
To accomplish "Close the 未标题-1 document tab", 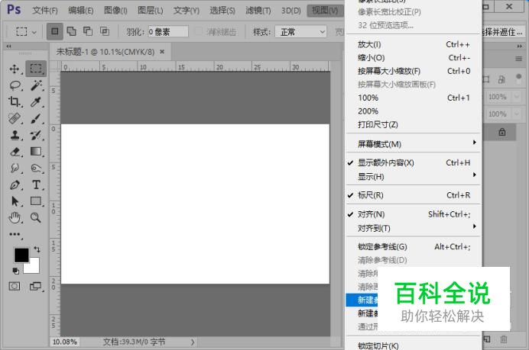I will click(162, 52).
